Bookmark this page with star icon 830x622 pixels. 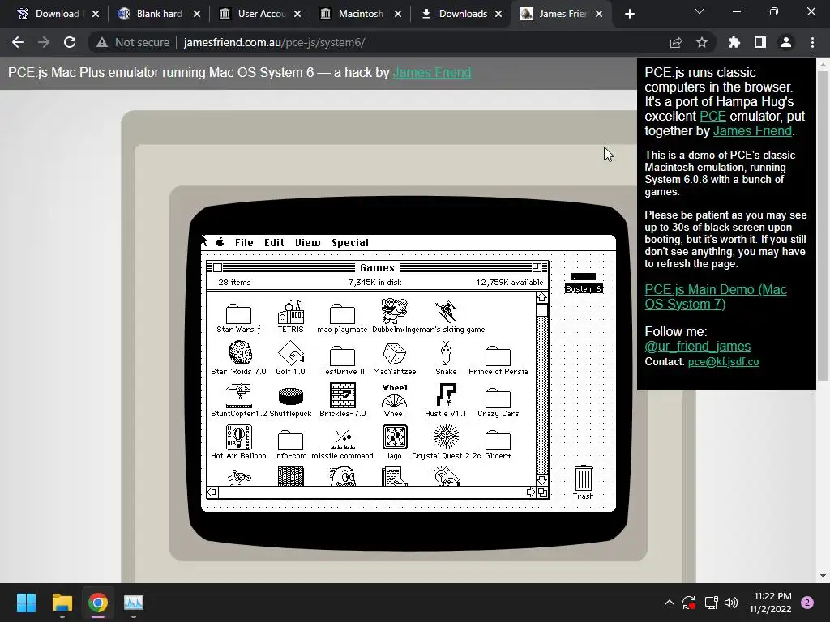[702, 42]
